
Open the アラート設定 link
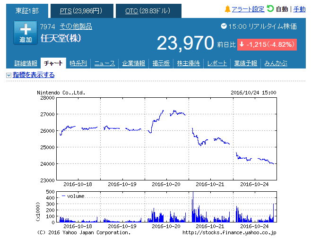[248, 9]
